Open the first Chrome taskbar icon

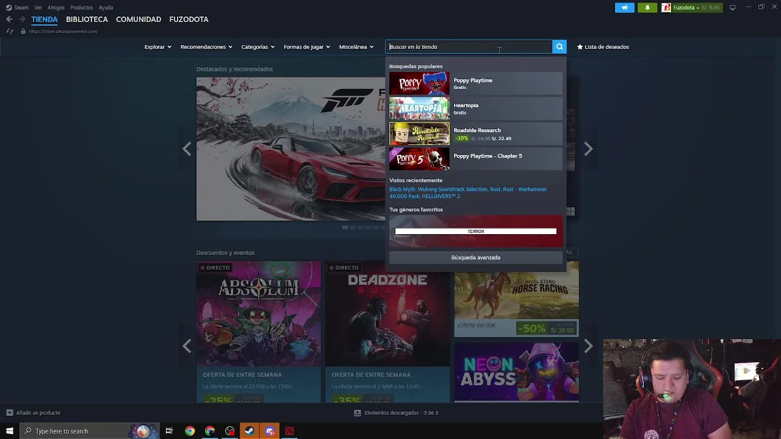coord(190,431)
